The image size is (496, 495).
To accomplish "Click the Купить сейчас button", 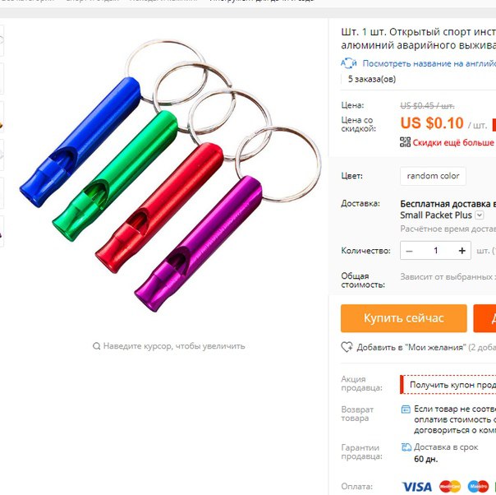I will tap(404, 318).
